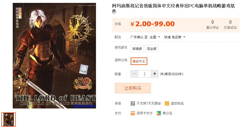This screenshot has height=128, width=241.
Task: Select the 标准版 game version option
Action: 137,49
